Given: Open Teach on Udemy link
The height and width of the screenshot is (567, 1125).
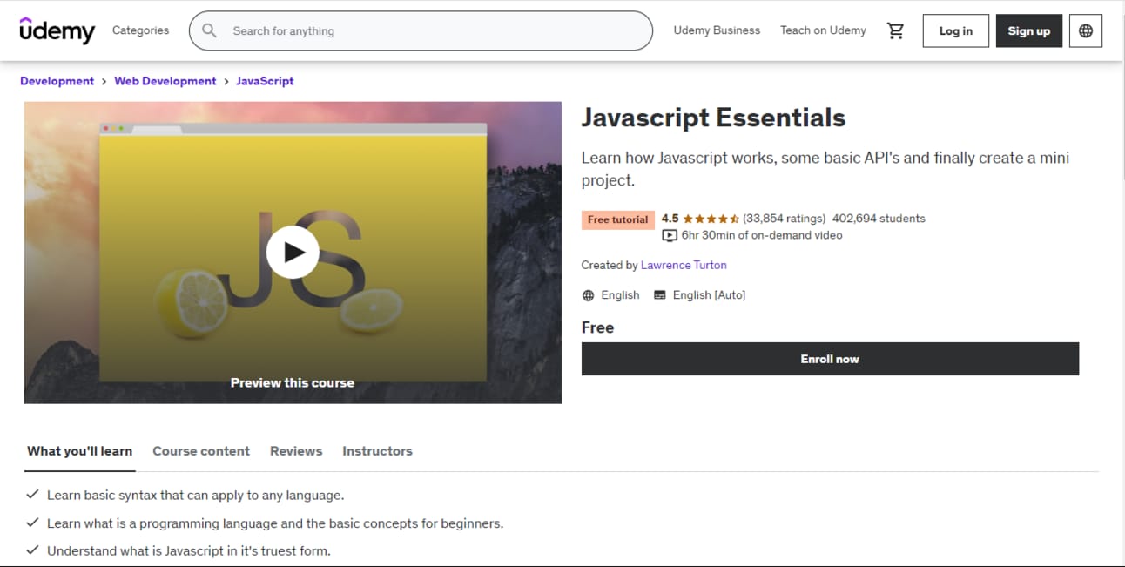Looking at the screenshot, I should click(823, 30).
